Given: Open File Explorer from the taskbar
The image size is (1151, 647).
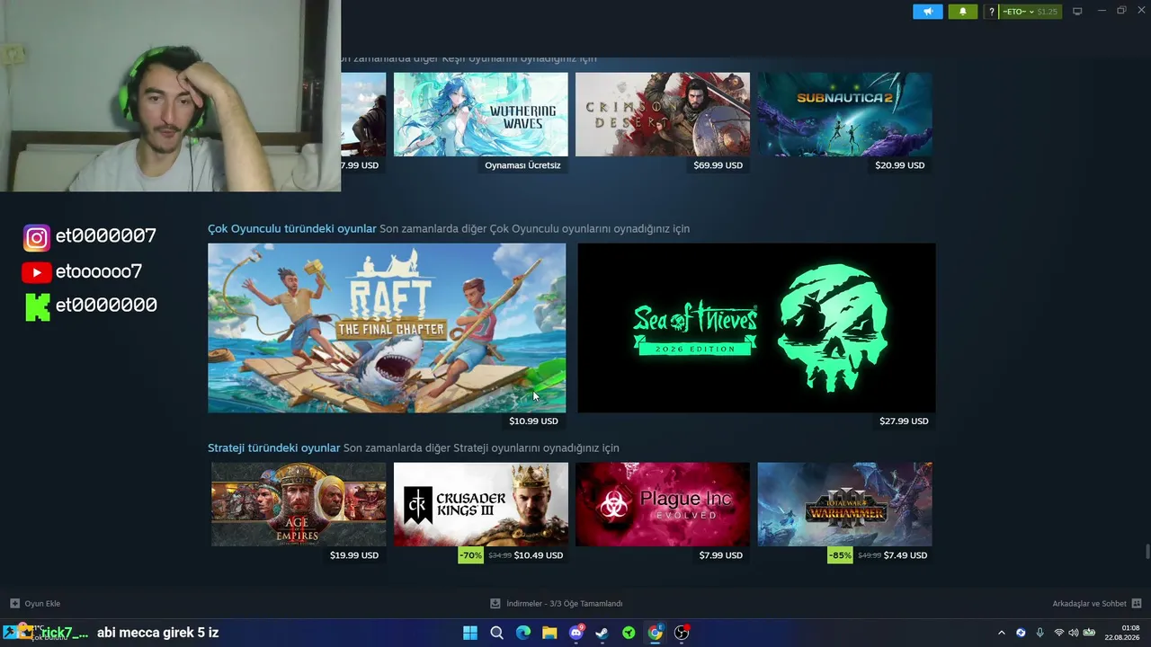Looking at the screenshot, I should (549, 633).
